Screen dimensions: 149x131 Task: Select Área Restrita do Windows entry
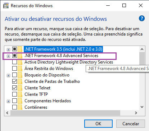[49, 69]
